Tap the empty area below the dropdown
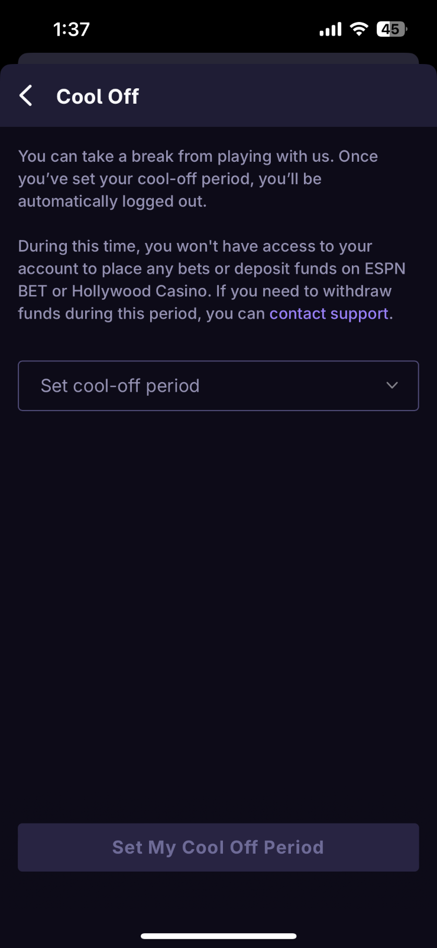Screen dimensions: 437x948 [218, 592]
